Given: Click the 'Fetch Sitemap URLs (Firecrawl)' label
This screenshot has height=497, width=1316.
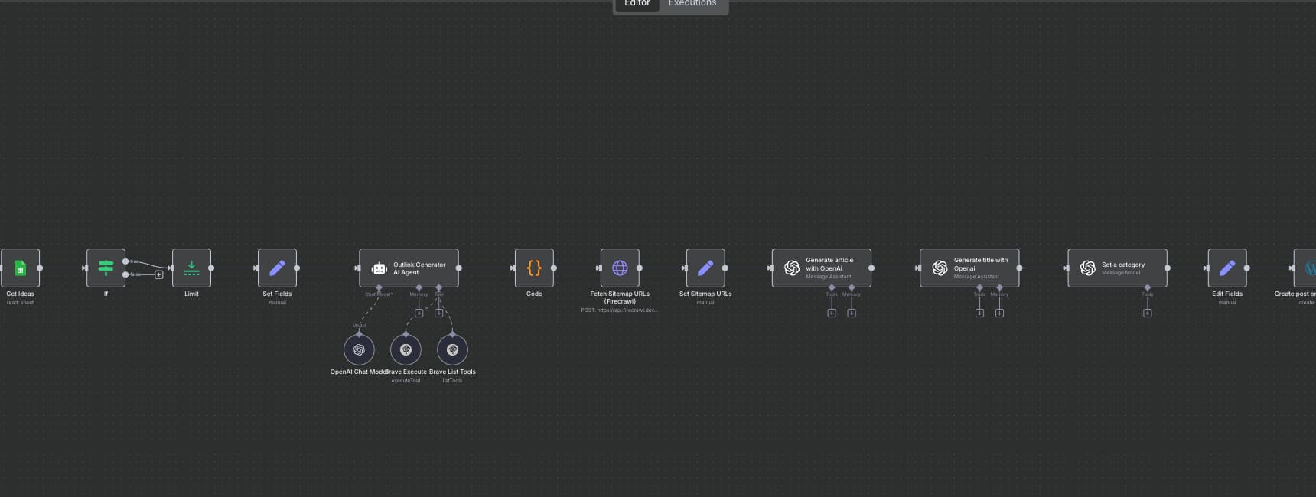Looking at the screenshot, I should (620, 297).
